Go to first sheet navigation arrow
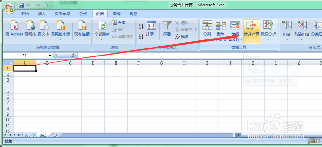 pos(5,135)
